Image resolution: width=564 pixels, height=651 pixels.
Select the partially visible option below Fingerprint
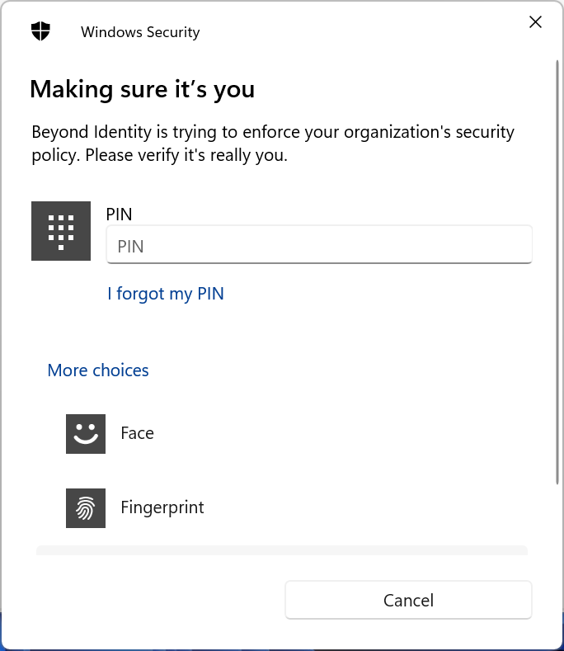pyautogui.click(x=281, y=550)
